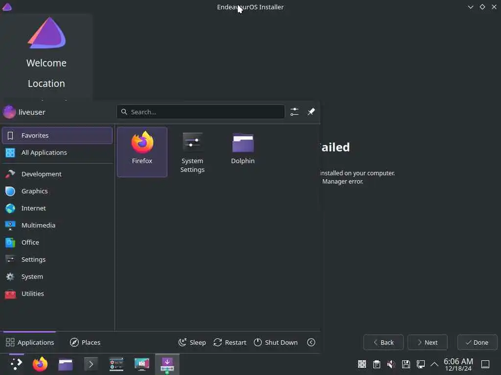Click the launcher Search field
This screenshot has width=501, height=375.
(x=201, y=112)
